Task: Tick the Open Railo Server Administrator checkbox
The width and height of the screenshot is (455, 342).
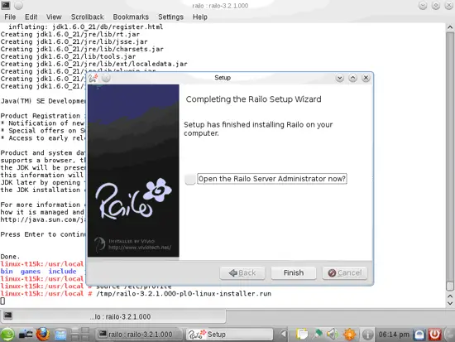Action: tap(190, 179)
